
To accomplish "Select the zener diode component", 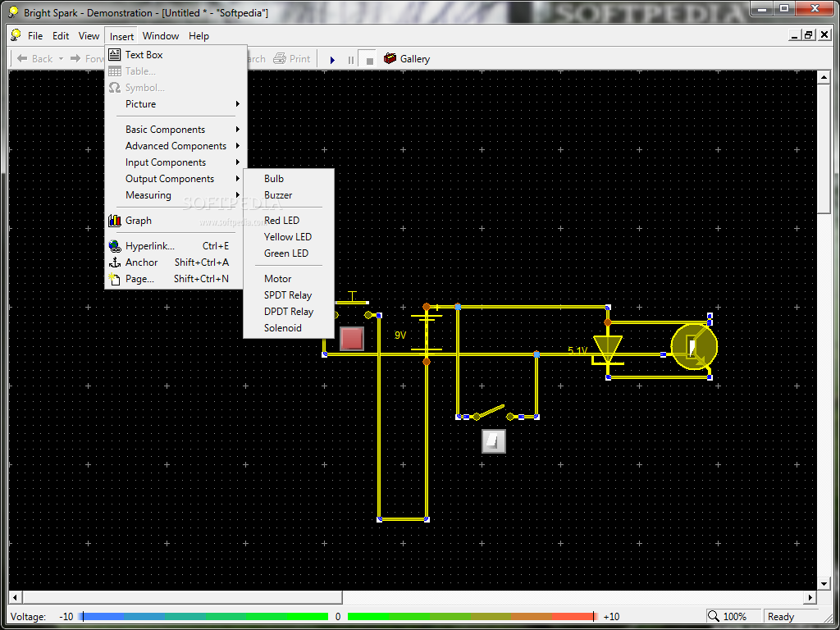I will click(x=608, y=349).
